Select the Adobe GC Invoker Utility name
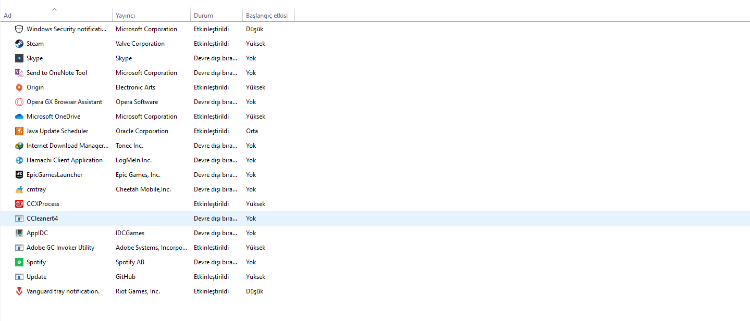 pyautogui.click(x=60, y=248)
